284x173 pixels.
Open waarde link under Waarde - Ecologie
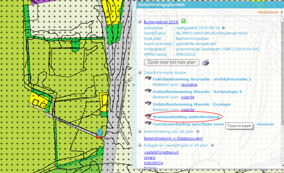click(x=188, y=110)
